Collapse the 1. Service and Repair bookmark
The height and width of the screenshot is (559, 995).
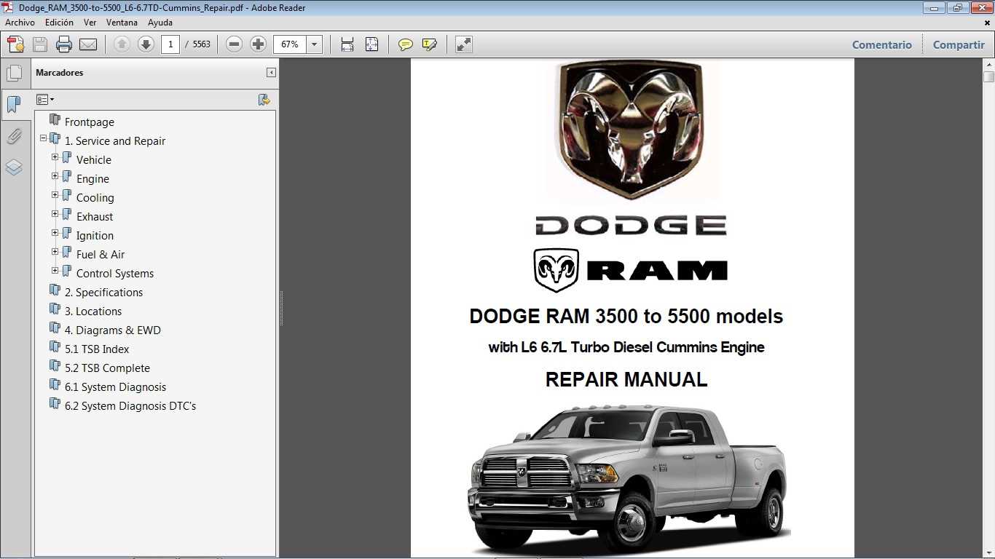(44, 138)
